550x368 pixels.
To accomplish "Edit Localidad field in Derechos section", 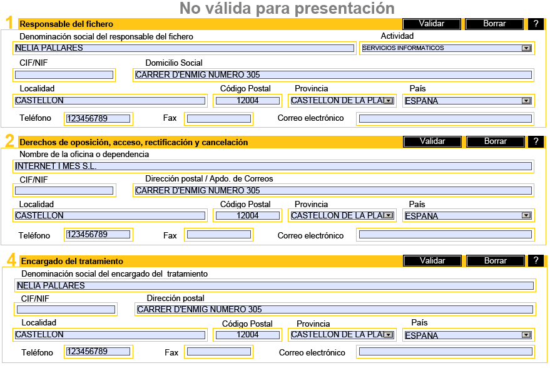I will (x=110, y=216).
